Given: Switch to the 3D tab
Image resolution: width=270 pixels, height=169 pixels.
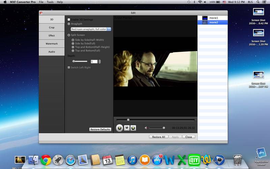Looking at the screenshot, I should pyautogui.click(x=52, y=20).
